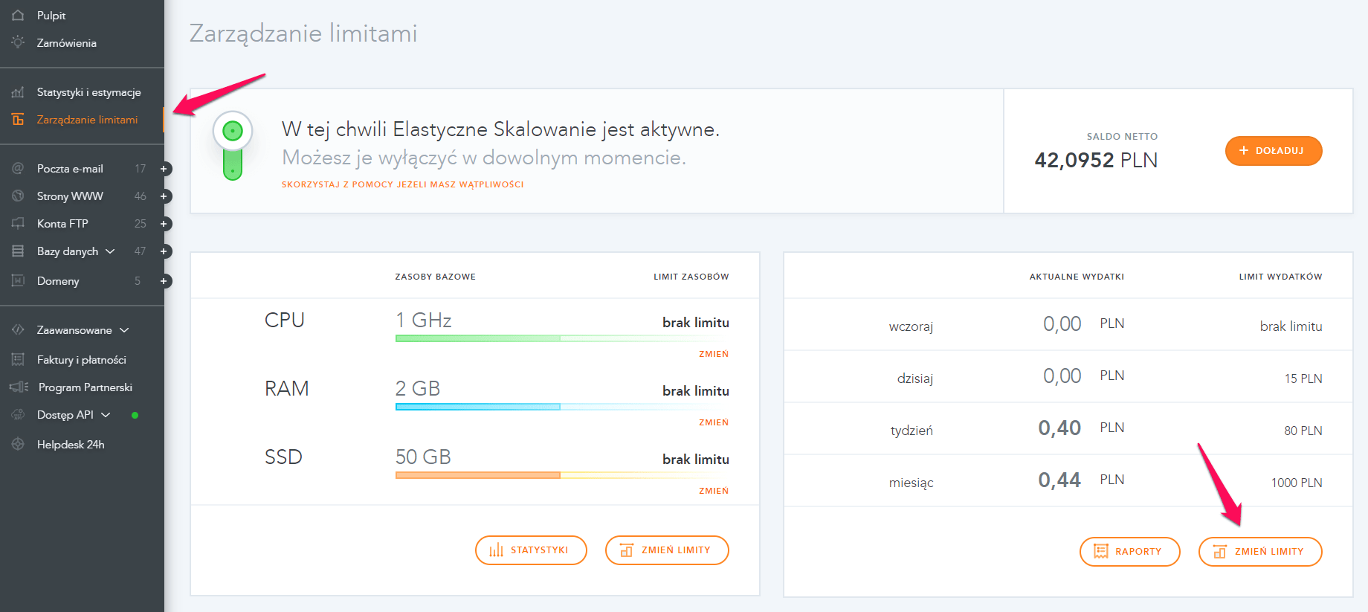Viewport: 1368px width, 612px height.
Task: Click the Strony WWW globe icon
Action: (18, 196)
